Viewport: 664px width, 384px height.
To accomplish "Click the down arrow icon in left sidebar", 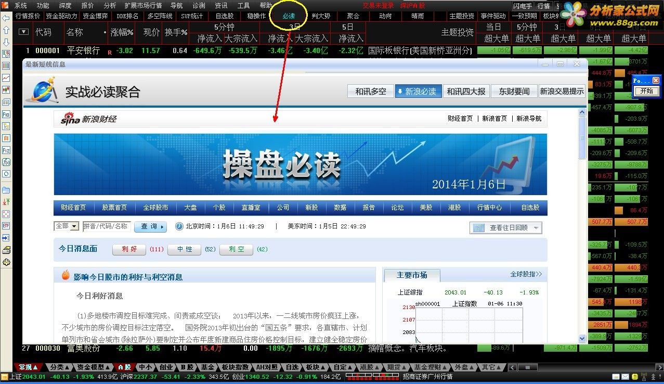I will [x=6, y=42].
